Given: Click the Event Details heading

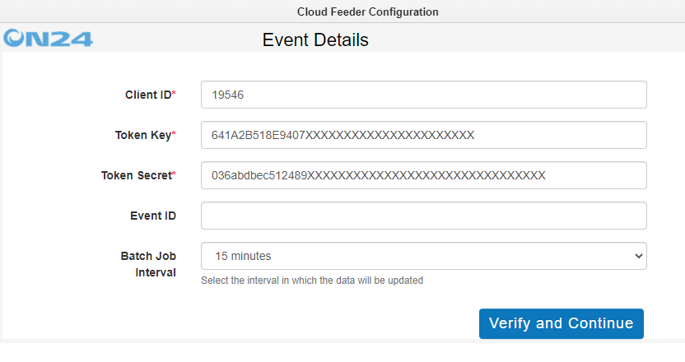Looking at the screenshot, I should point(315,40).
